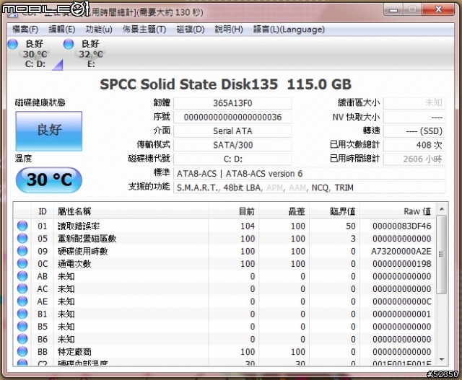Click status orb of attribute B6
This screenshot has height=380, width=462.
[22, 339]
